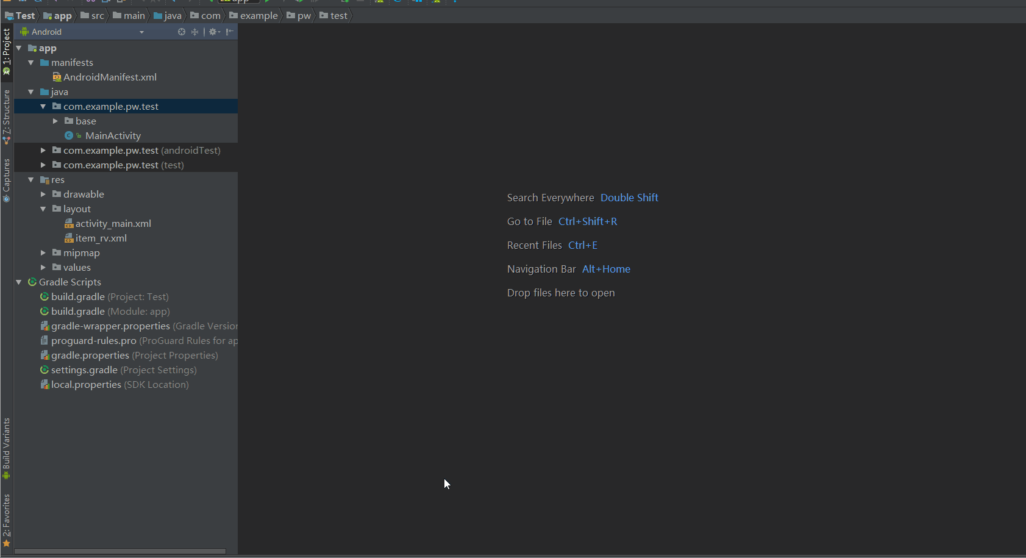Click the settings.gradle file icon
The height and width of the screenshot is (558, 1026).
(x=45, y=370)
